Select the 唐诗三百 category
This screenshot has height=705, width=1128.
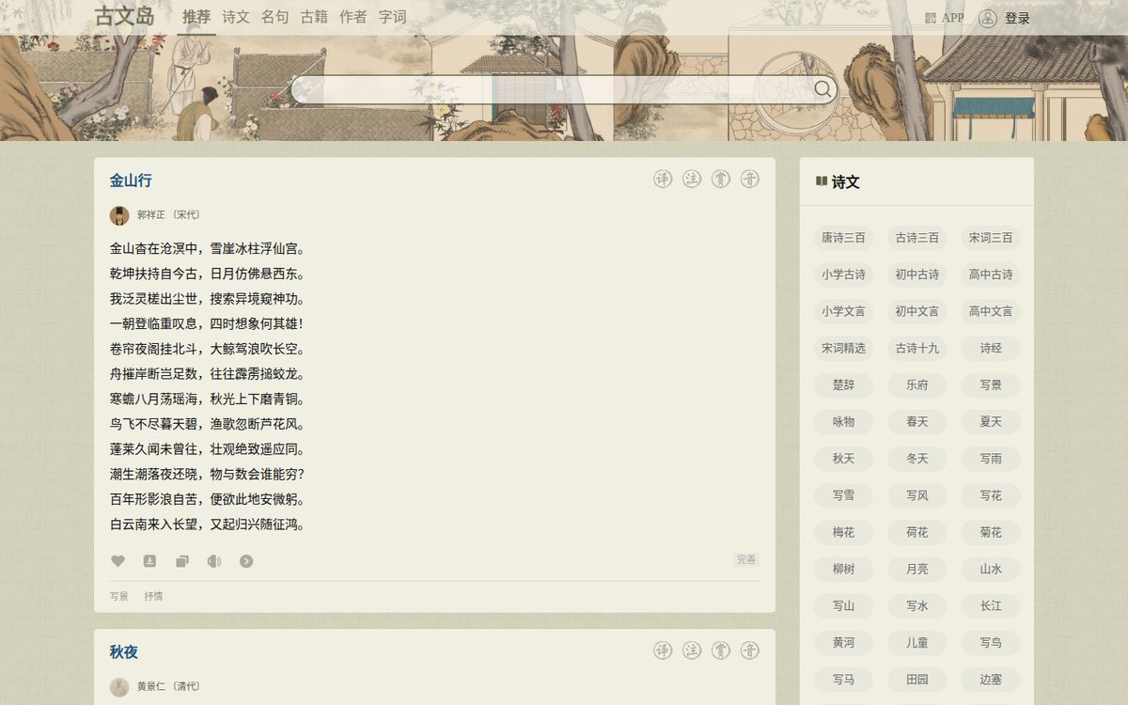pyautogui.click(x=843, y=238)
